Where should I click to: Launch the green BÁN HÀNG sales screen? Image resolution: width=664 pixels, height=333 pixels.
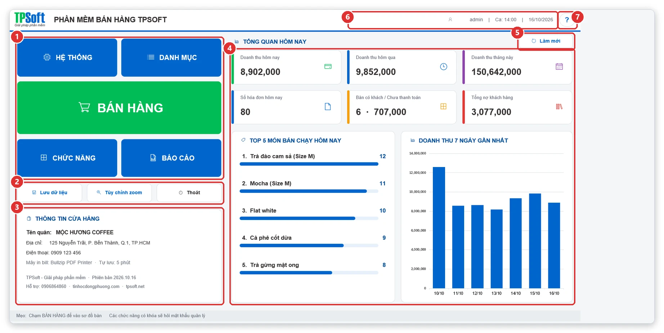[119, 108]
